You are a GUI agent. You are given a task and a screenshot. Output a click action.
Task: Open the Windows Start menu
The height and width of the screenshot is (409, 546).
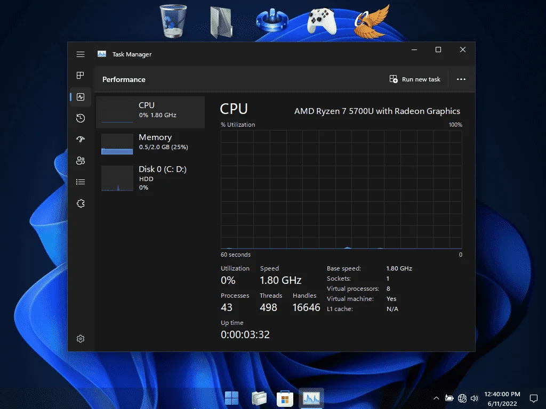[231, 398]
